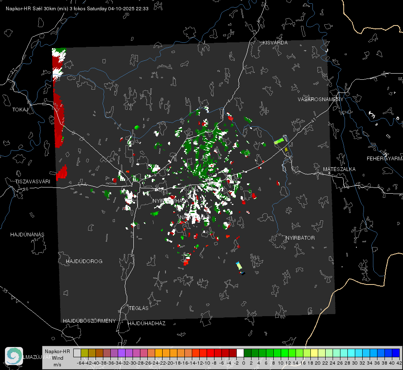Pick the yellow swatch between 18 and 20

pyautogui.click(x=314, y=353)
